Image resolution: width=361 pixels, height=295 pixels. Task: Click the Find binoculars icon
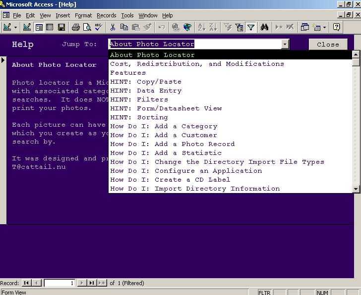pyautogui.click(x=264, y=27)
